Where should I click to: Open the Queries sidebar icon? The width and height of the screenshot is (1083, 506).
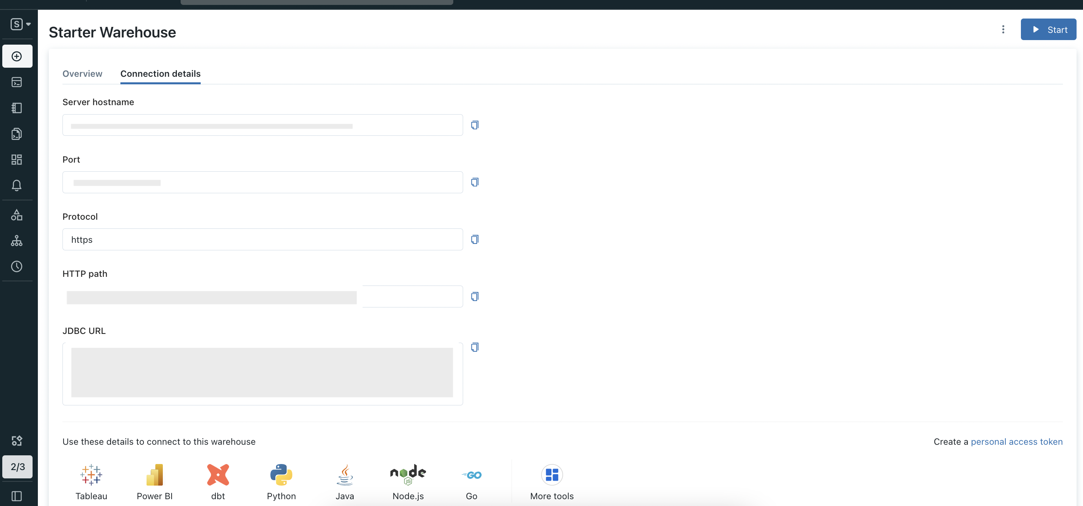click(x=17, y=134)
